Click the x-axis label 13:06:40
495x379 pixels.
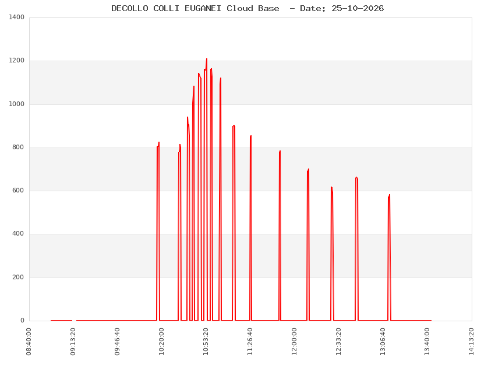383,342
